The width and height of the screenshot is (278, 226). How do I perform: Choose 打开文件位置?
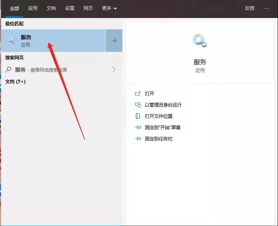click(x=159, y=116)
